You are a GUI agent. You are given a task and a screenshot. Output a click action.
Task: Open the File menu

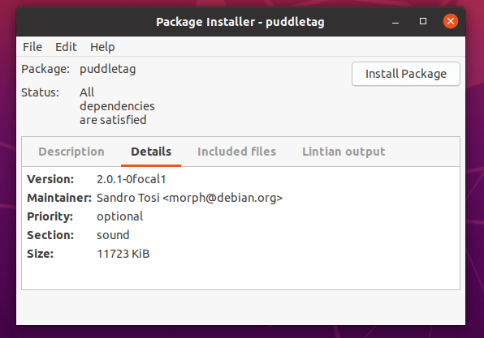click(32, 47)
